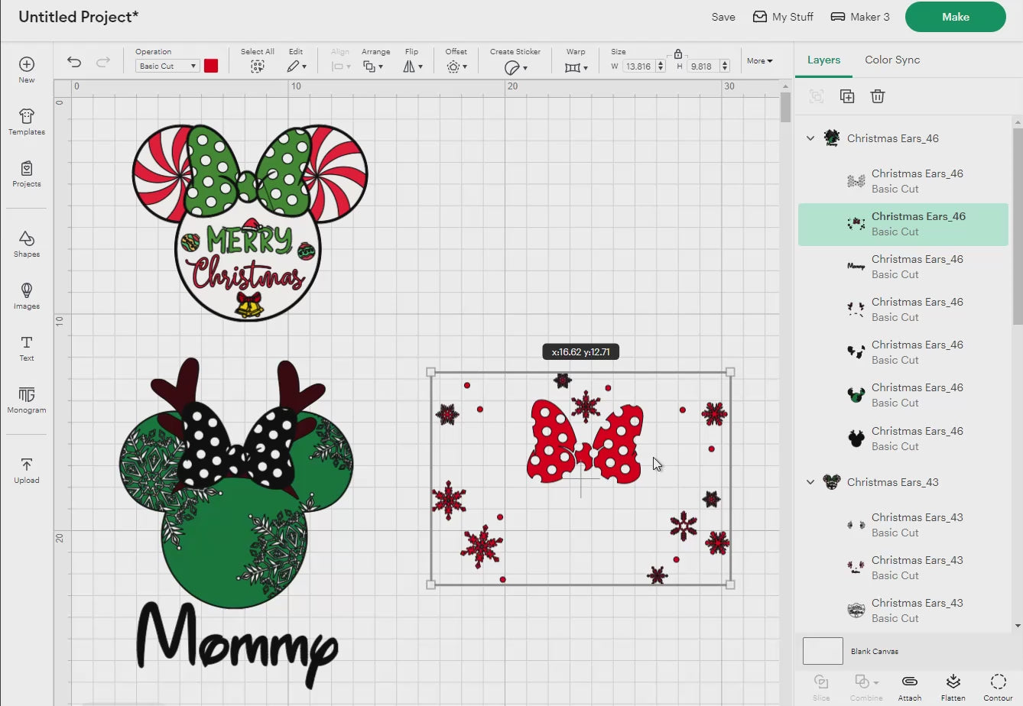Click the green Make button
Screen dimensions: 1023x706
pyautogui.click(x=955, y=17)
